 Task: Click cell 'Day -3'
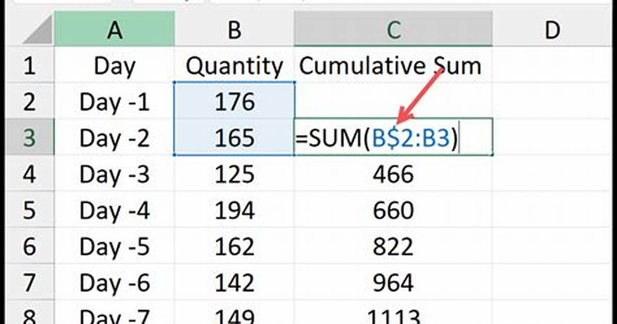115,173
